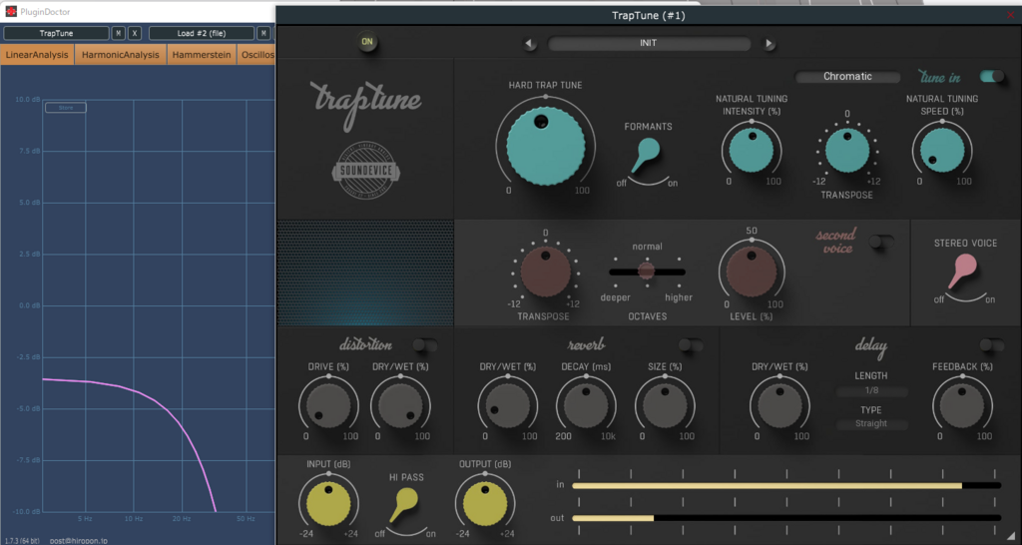Switch to the LinearAnalysis tab
The width and height of the screenshot is (1022, 545).
pyautogui.click(x=37, y=55)
